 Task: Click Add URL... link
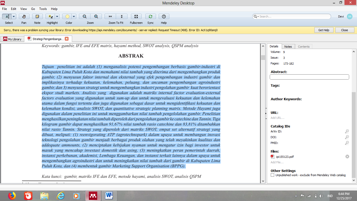click(278, 118)
